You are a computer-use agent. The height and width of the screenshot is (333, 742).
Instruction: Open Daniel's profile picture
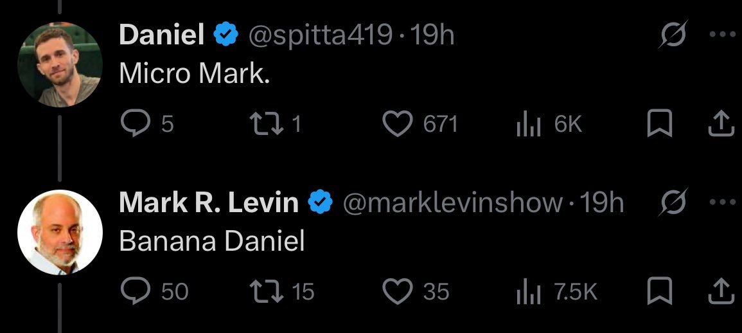(x=60, y=64)
